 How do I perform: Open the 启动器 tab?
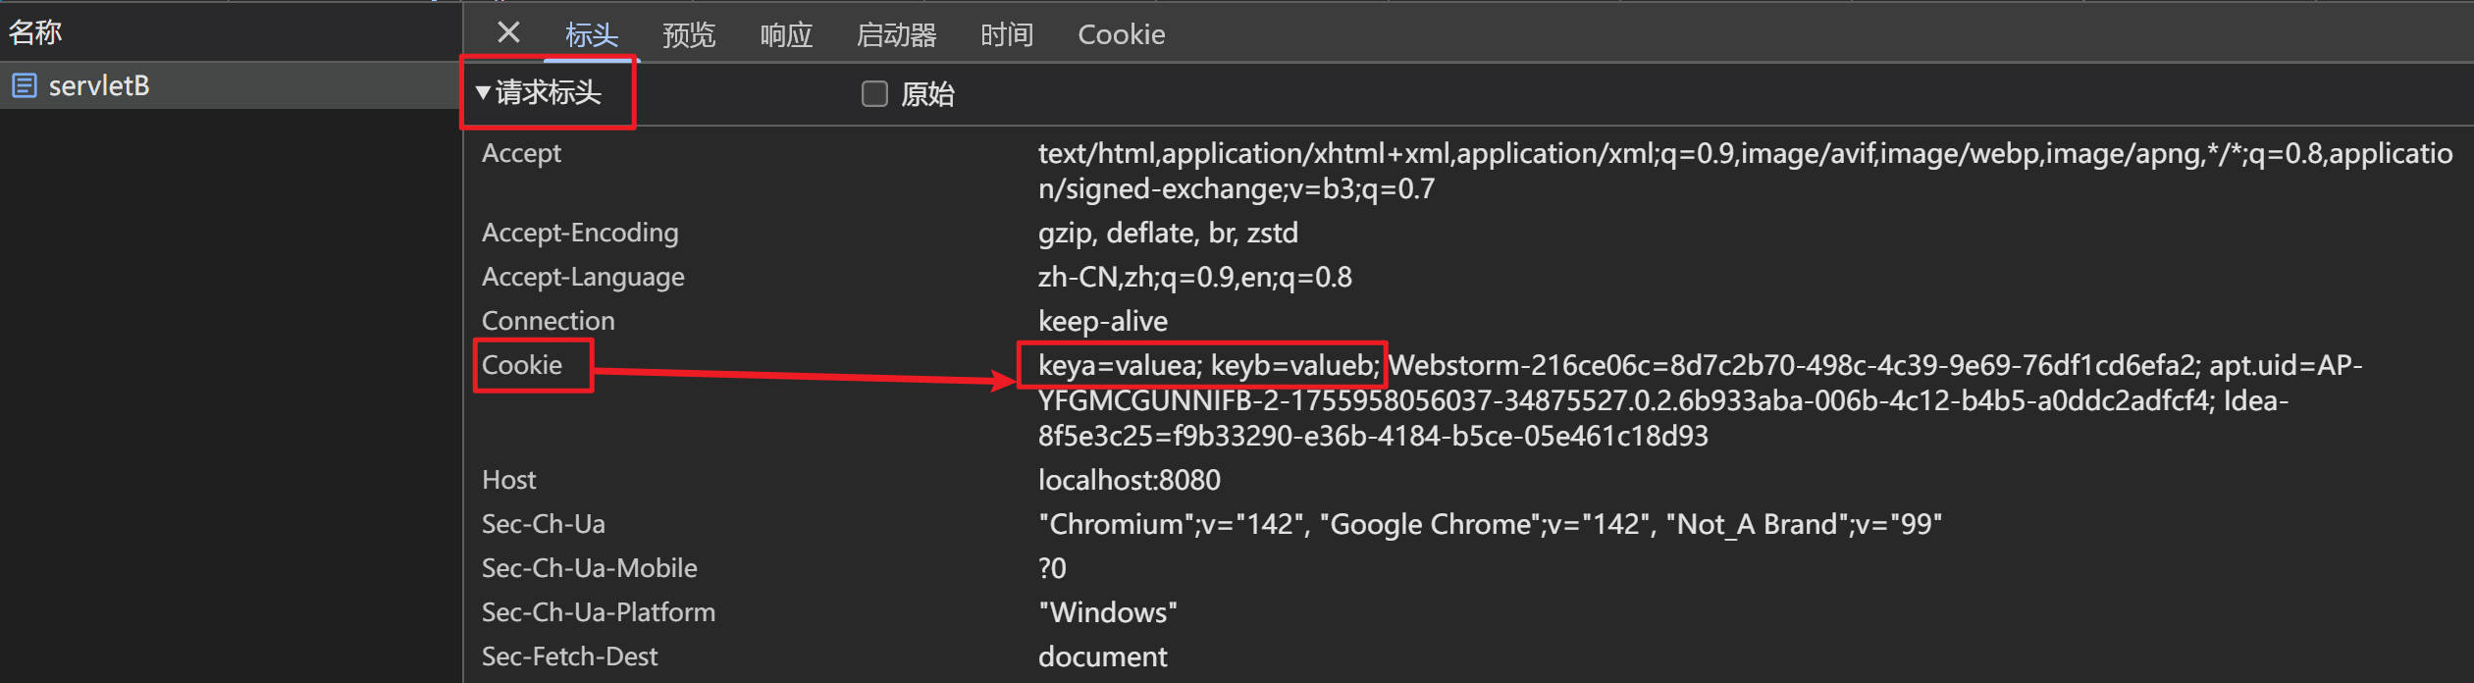(x=895, y=35)
